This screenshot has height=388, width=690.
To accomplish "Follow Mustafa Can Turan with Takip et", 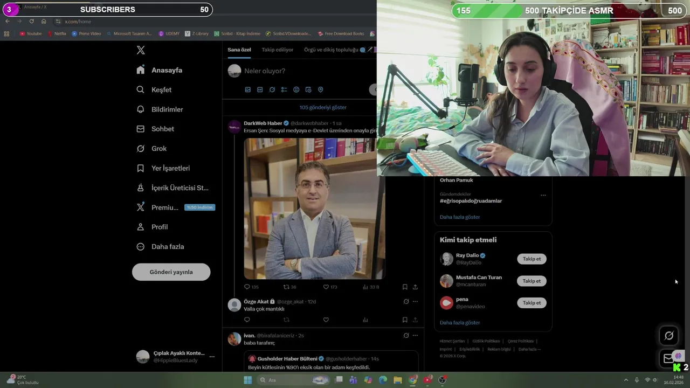I will (x=532, y=281).
